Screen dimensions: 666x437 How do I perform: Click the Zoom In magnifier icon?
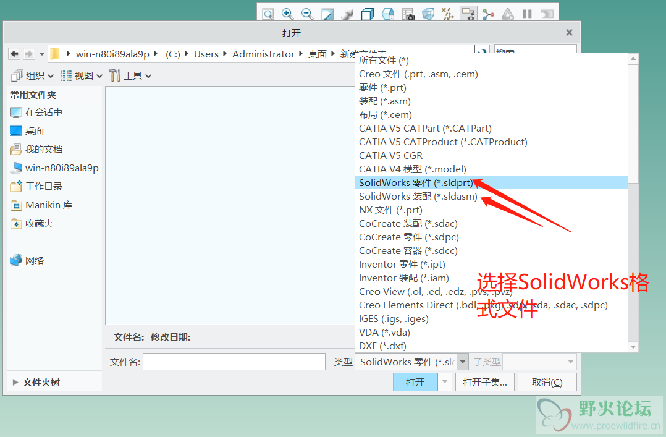tap(287, 14)
